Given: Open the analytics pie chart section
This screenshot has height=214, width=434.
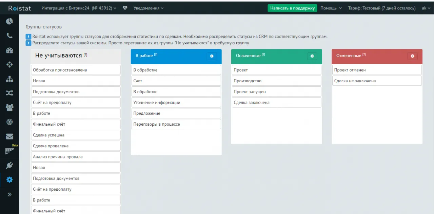Looking at the screenshot, I should click(x=9, y=21).
